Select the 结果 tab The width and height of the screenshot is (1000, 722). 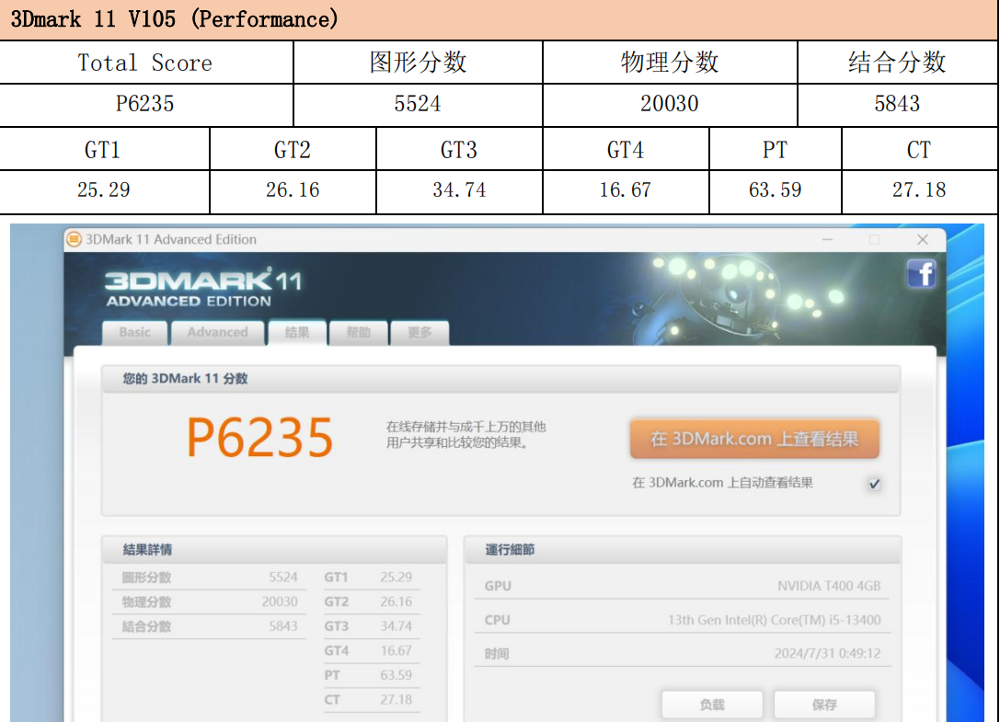pyautogui.click(x=297, y=332)
